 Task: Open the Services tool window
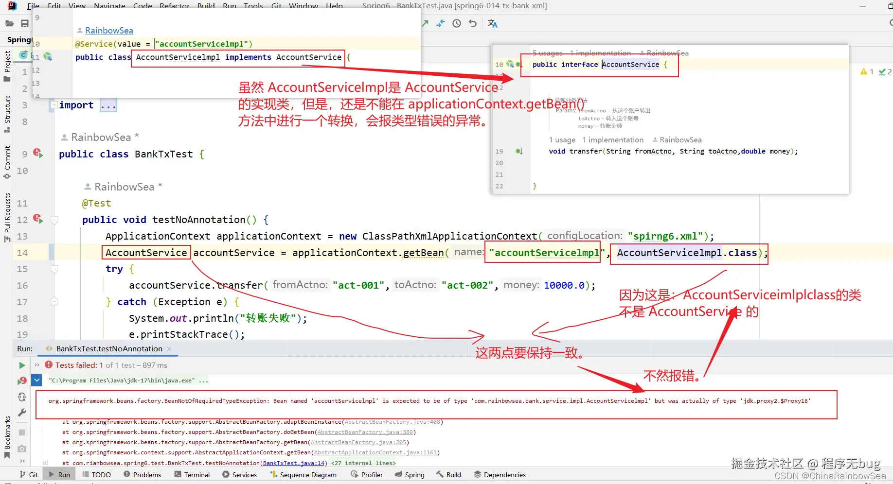(239, 475)
